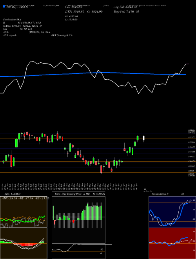Open the Stochastics blue panel chart

172,212
